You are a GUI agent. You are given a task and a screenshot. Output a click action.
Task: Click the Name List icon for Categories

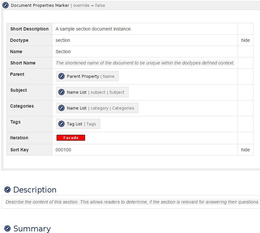pyautogui.click(x=61, y=108)
